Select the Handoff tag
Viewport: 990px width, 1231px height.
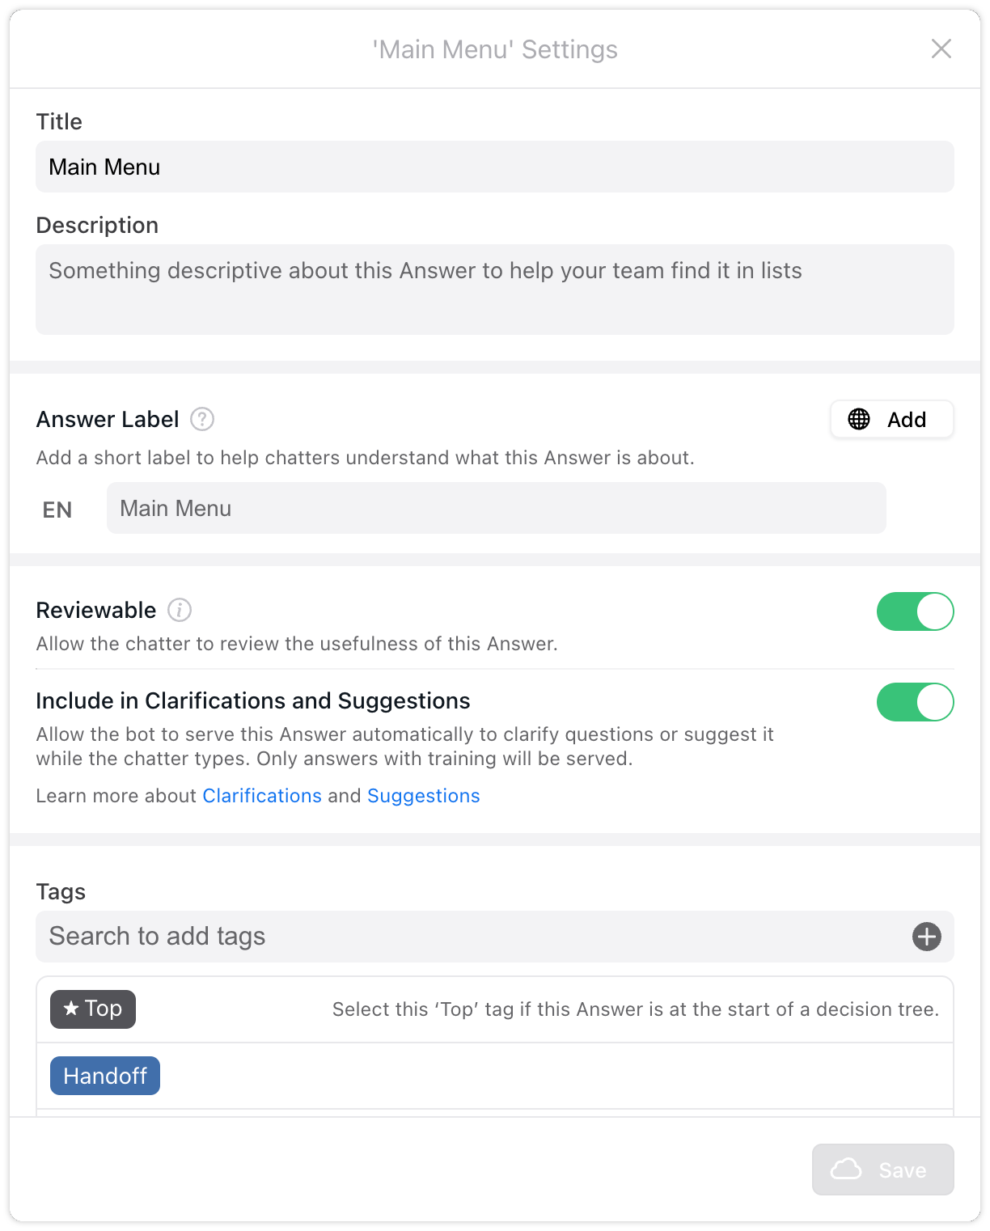pos(104,1076)
